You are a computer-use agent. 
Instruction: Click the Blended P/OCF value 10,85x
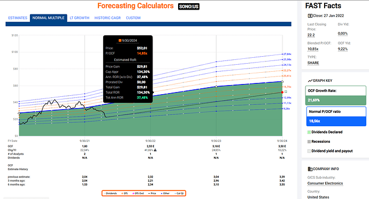coord(313,49)
